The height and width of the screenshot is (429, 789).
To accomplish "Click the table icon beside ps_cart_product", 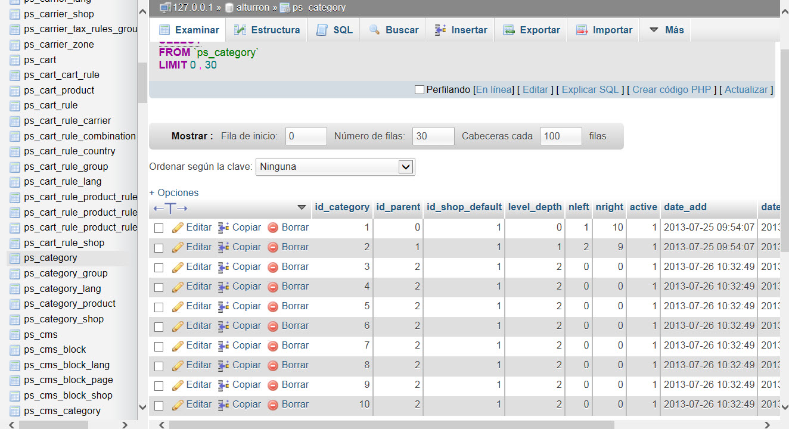I will tap(15, 91).
